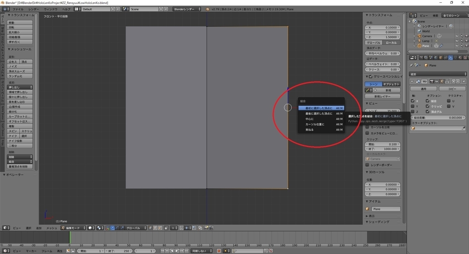Image resolution: width=469 pixels, height=254 pixels.
Task: Open the texture checker tab in Properties
Action: click(x=465, y=57)
